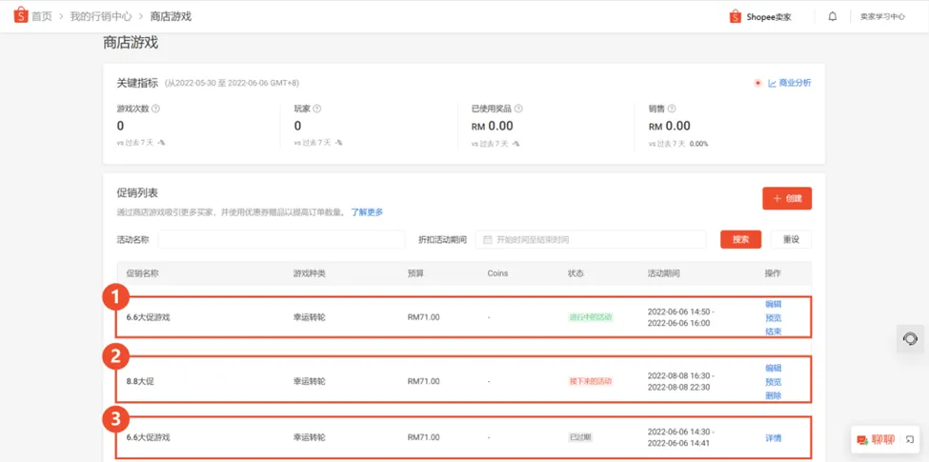Click the 重设 button
This screenshot has height=462, width=929.
pyautogui.click(x=791, y=239)
